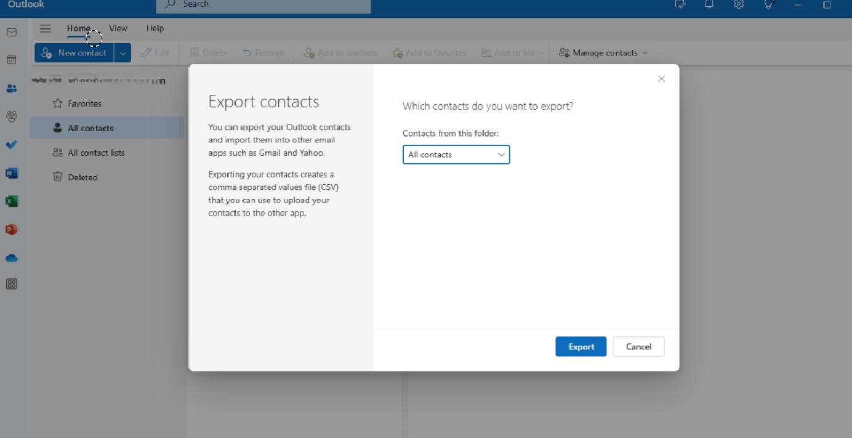This screenshot has height=438, width=852.
Task: Open the notifications bell
Action: (x=709, y=5)
